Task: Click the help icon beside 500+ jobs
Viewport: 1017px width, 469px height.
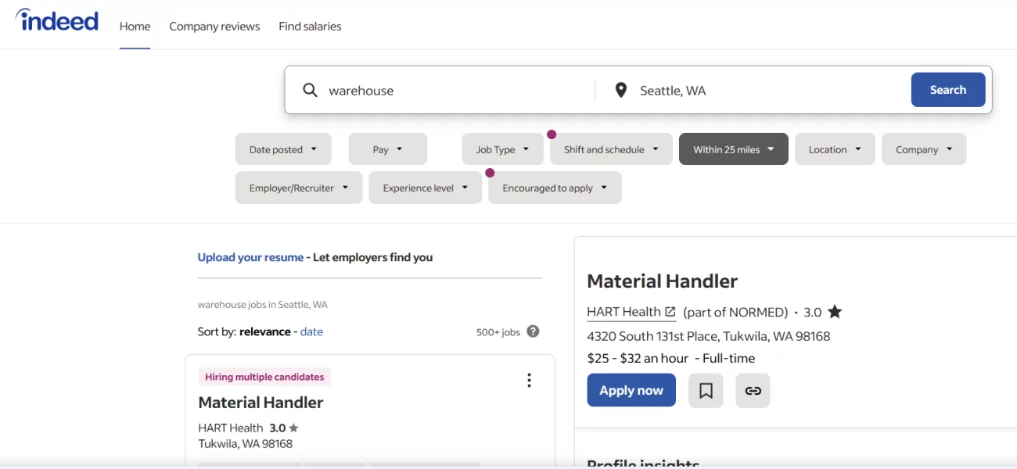Action: [x=533, y=331]
